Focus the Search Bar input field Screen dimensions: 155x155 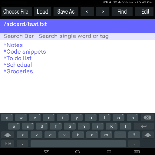coord(77,36)
